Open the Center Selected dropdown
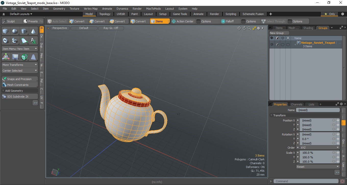This screenshot has width=347, height=185. coord(20,71)
